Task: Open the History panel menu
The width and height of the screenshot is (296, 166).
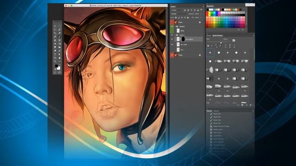Action: [x=253, y=111]
